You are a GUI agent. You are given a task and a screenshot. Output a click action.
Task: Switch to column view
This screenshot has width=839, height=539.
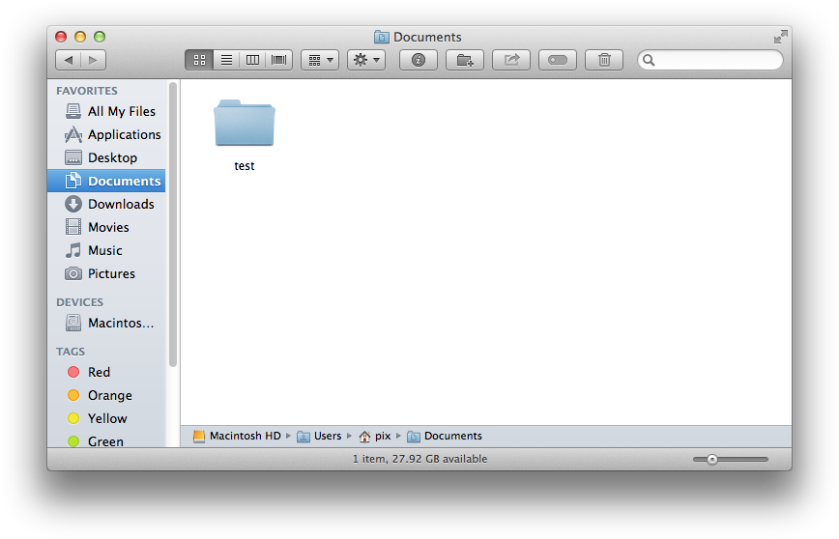(252, 60)
